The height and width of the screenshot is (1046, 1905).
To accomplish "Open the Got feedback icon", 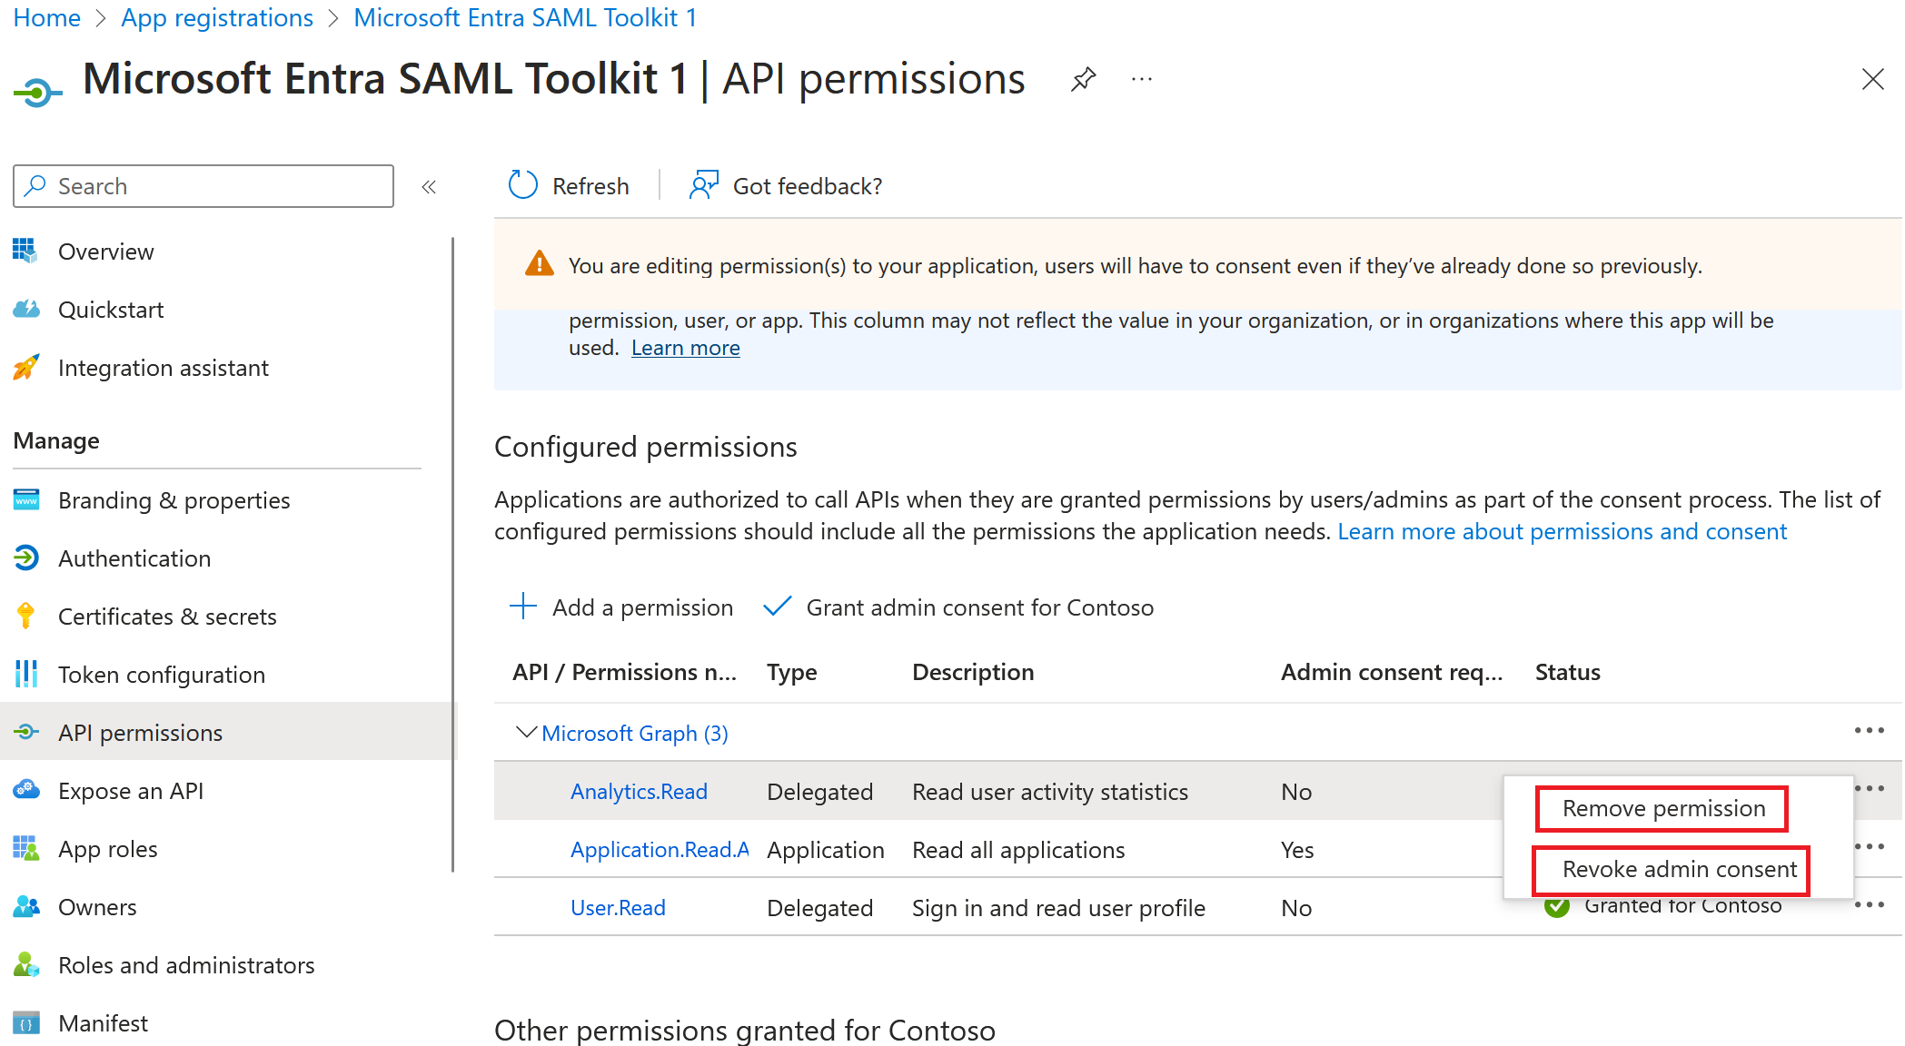I will click(703, 185).
